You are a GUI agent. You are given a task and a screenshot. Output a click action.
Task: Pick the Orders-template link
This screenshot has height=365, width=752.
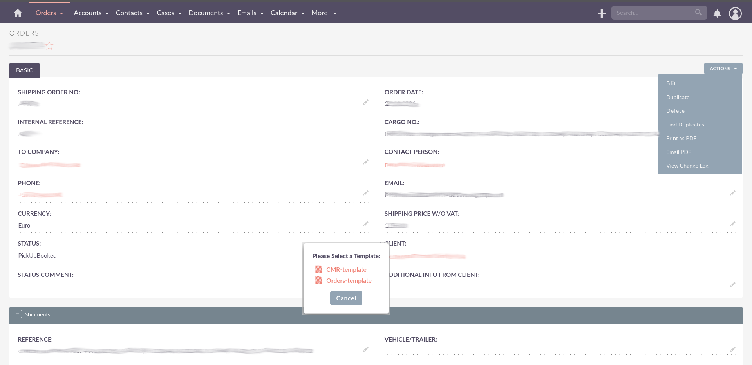point(349,280)
